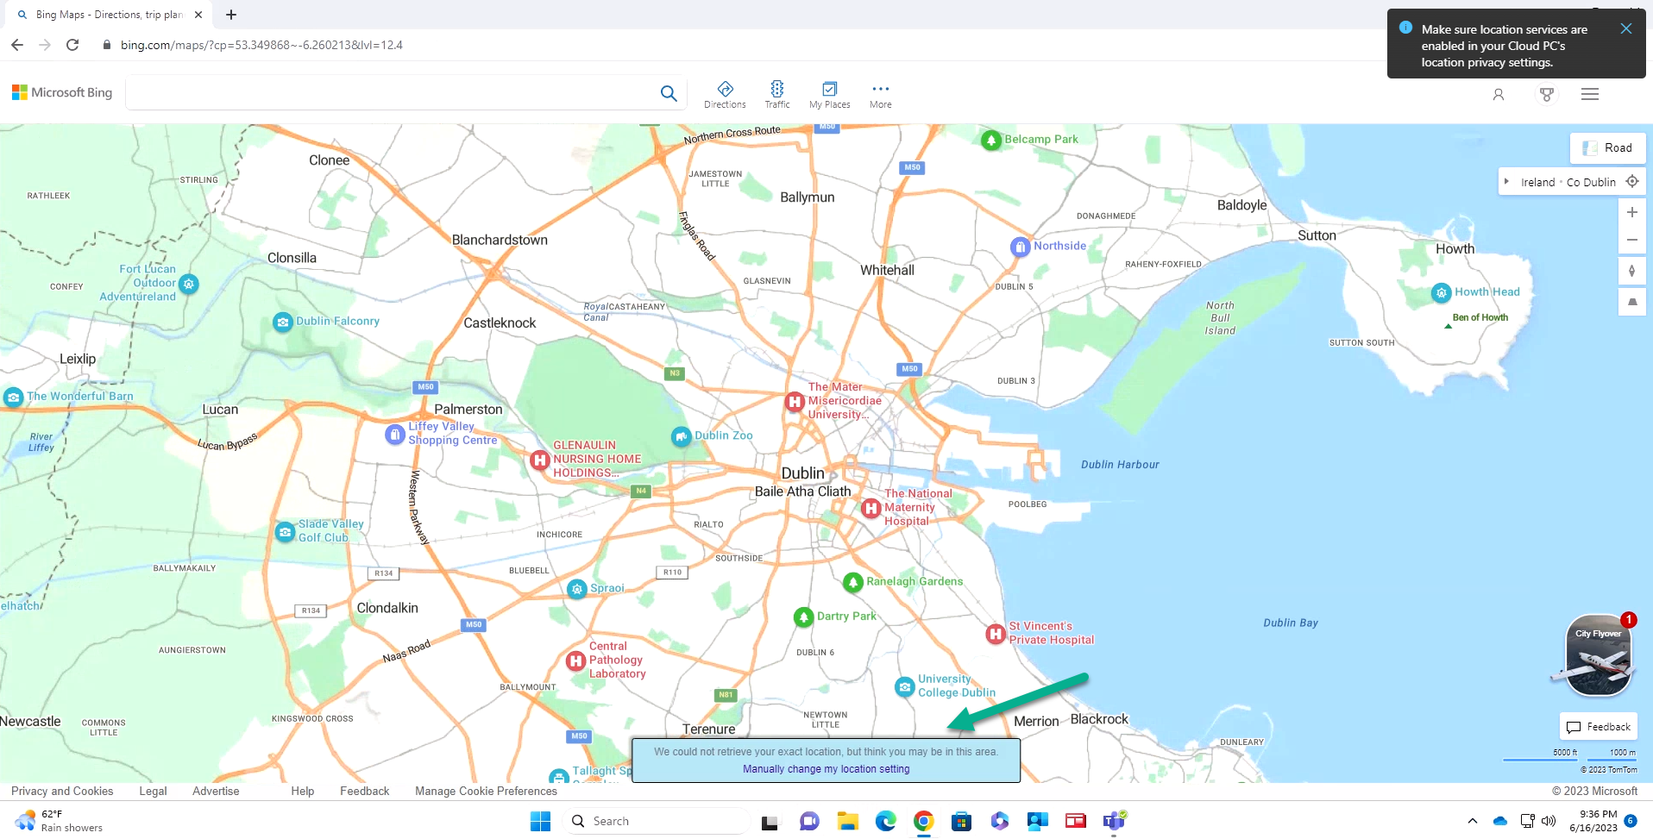This screenshot has height=839, width=1653.
Task: Click the footer Feedback link
Action: [364, 791]
